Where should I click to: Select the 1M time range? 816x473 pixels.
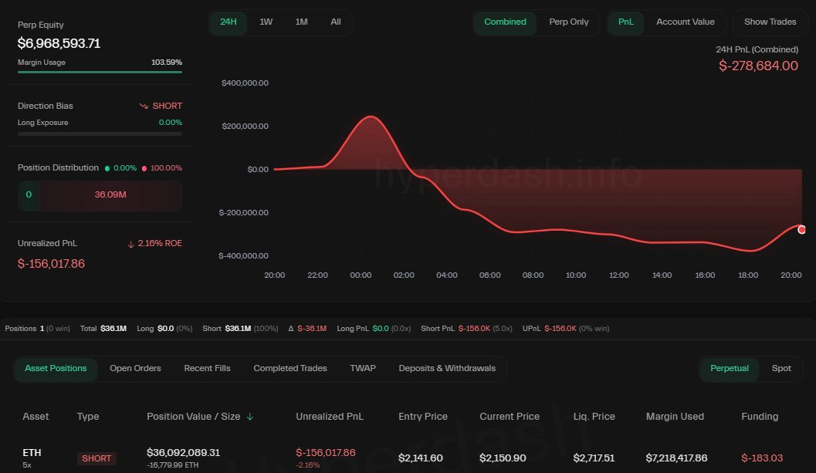click(x=301, y=22)
